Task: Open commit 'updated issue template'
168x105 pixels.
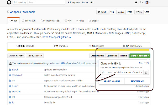Action: point(55,70)
